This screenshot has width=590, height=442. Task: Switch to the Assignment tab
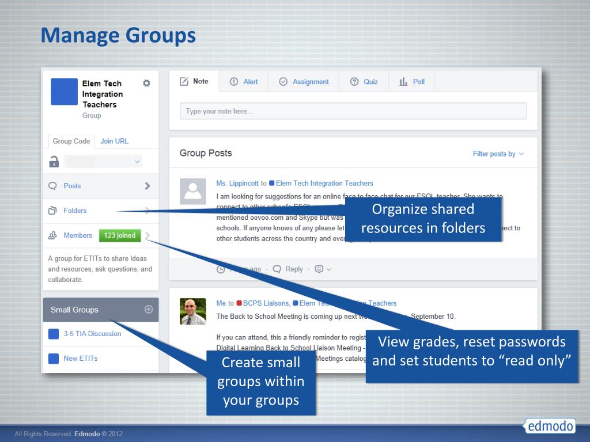pyautogui.click(x=304, y=82)
